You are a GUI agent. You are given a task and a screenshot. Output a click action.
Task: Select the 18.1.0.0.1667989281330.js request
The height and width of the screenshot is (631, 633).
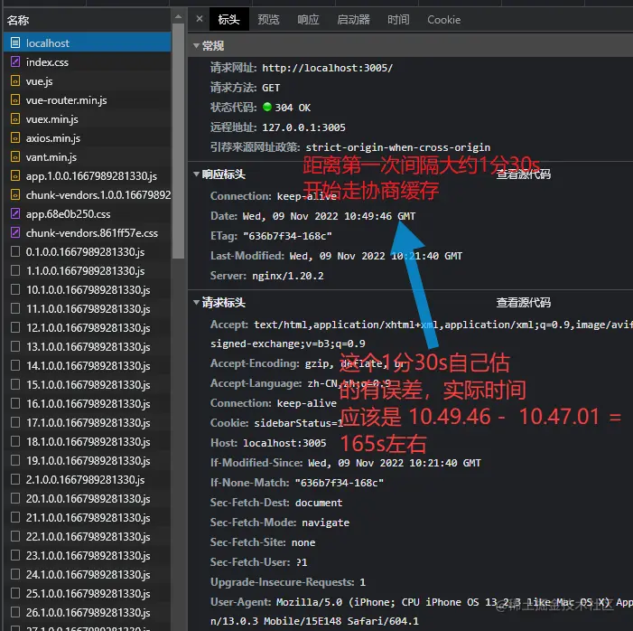[88, 442]
